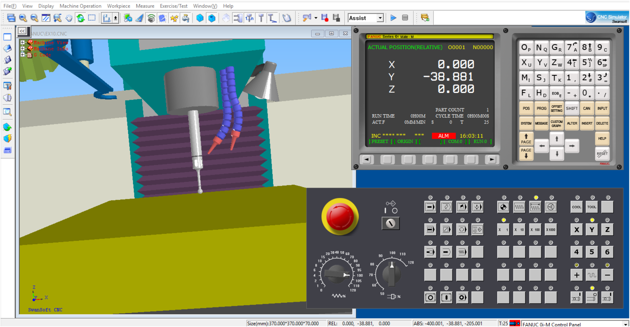Click the X axis button on machine panel
Image resolution: width=630 pixels, height=327 pixels.
click(x=577, y=230)
